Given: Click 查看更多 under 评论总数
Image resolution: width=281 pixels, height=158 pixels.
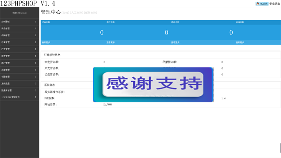Looking at the screenshot, I should click(176, 42).
